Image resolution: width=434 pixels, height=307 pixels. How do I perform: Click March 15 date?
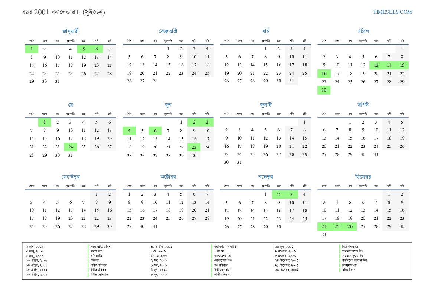265,65
